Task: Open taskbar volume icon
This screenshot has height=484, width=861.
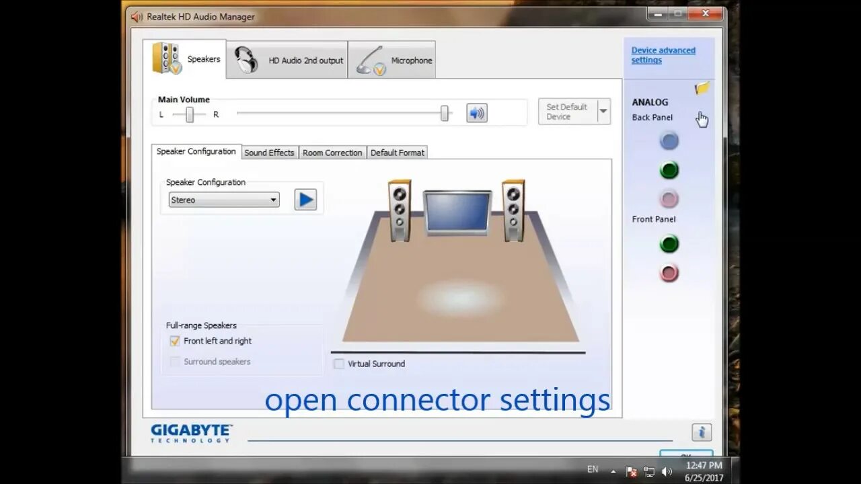Action: [x=667, y=471]
